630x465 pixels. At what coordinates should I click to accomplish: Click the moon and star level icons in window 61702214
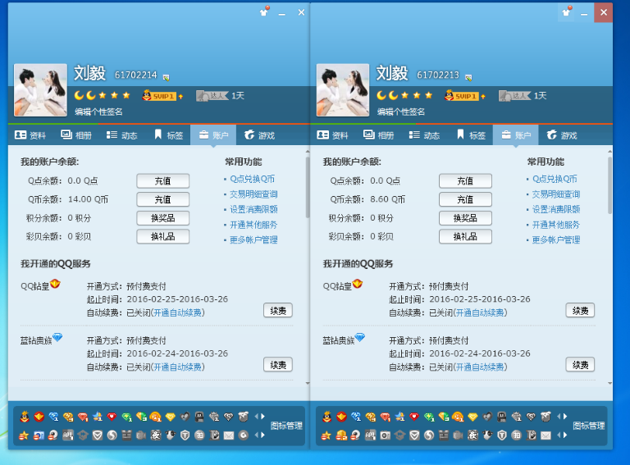102,96
